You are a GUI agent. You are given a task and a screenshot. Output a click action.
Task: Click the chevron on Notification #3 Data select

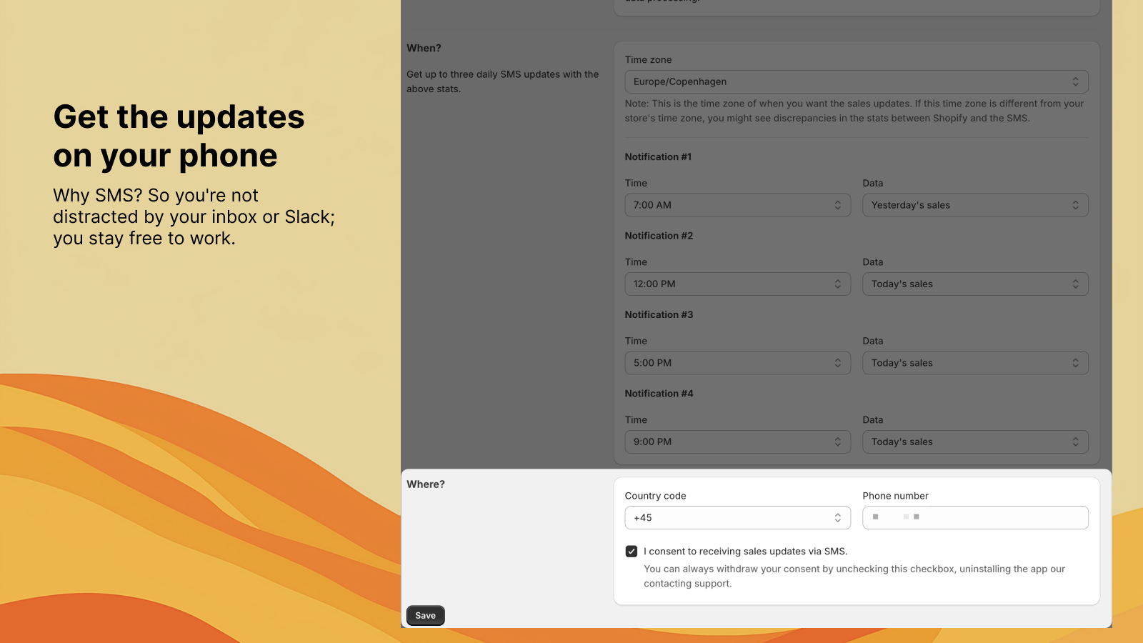(x=1076, y=362)
